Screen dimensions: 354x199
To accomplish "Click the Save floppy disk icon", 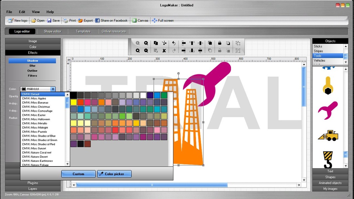I will [49, 21].
